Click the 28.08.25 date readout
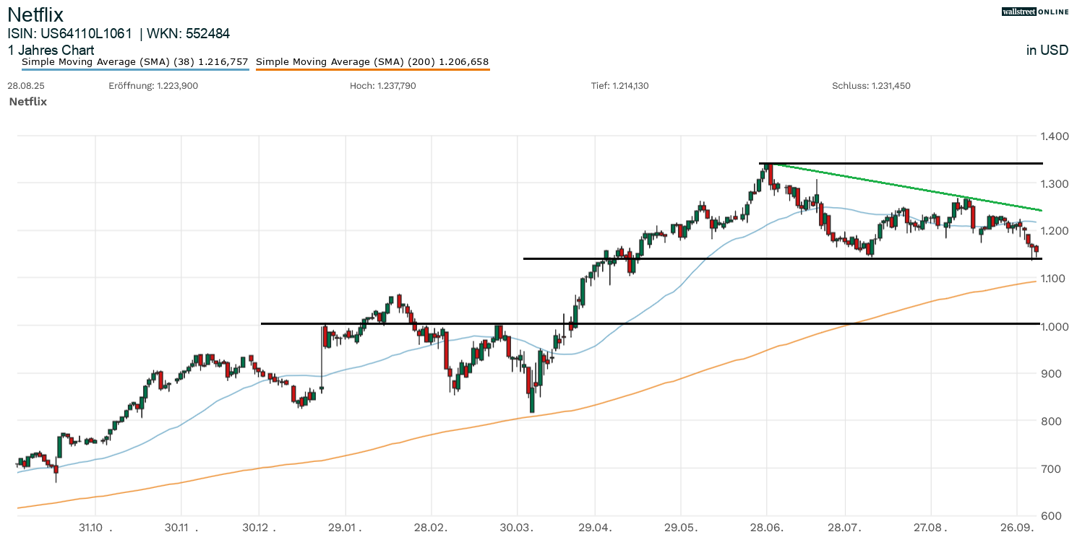 (x=22, y=86)
